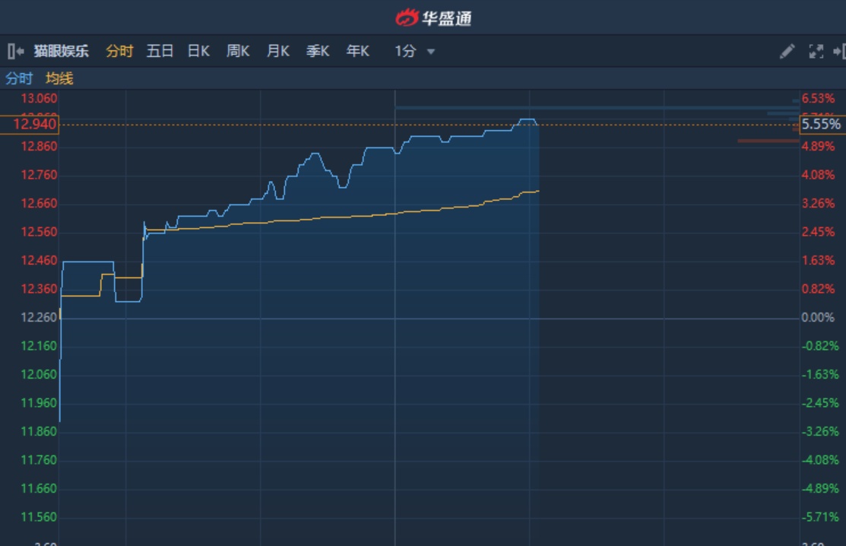The image size is (846, 546).
Task: Click the 猫眼娱乐 stock name
Action: pyautogui.click(x=62, y=52)
